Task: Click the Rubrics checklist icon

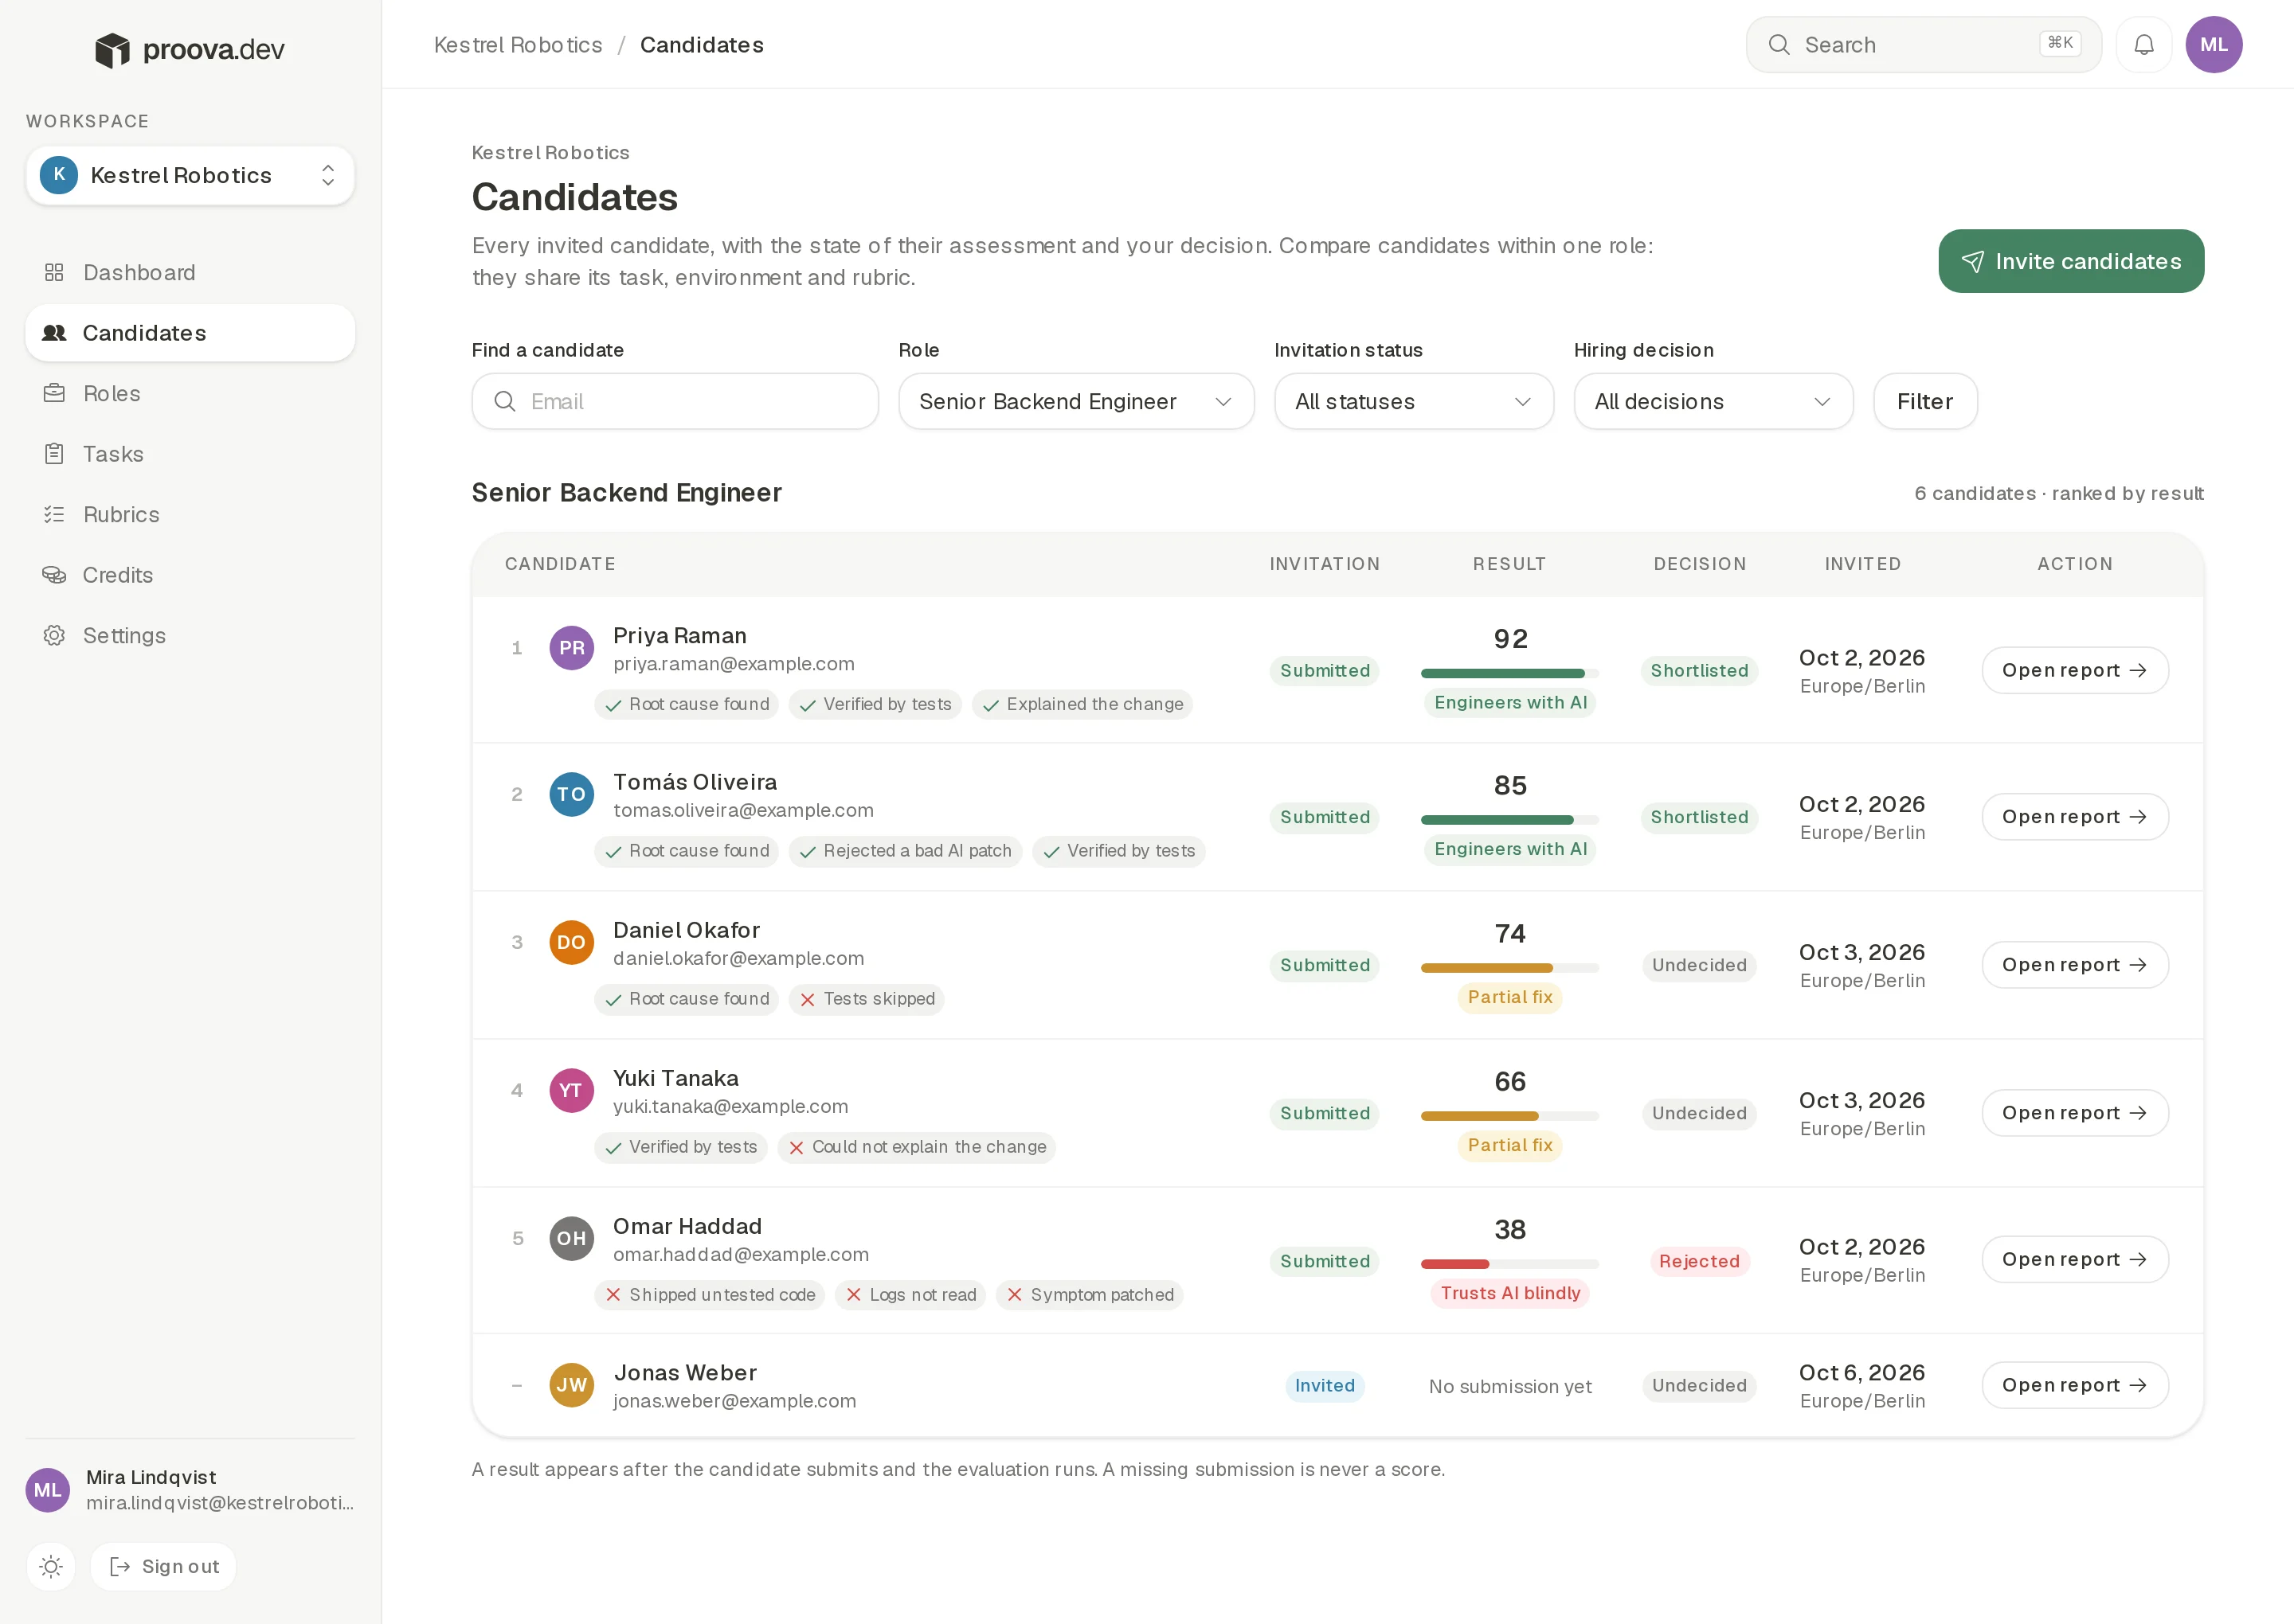Action: 54,514
